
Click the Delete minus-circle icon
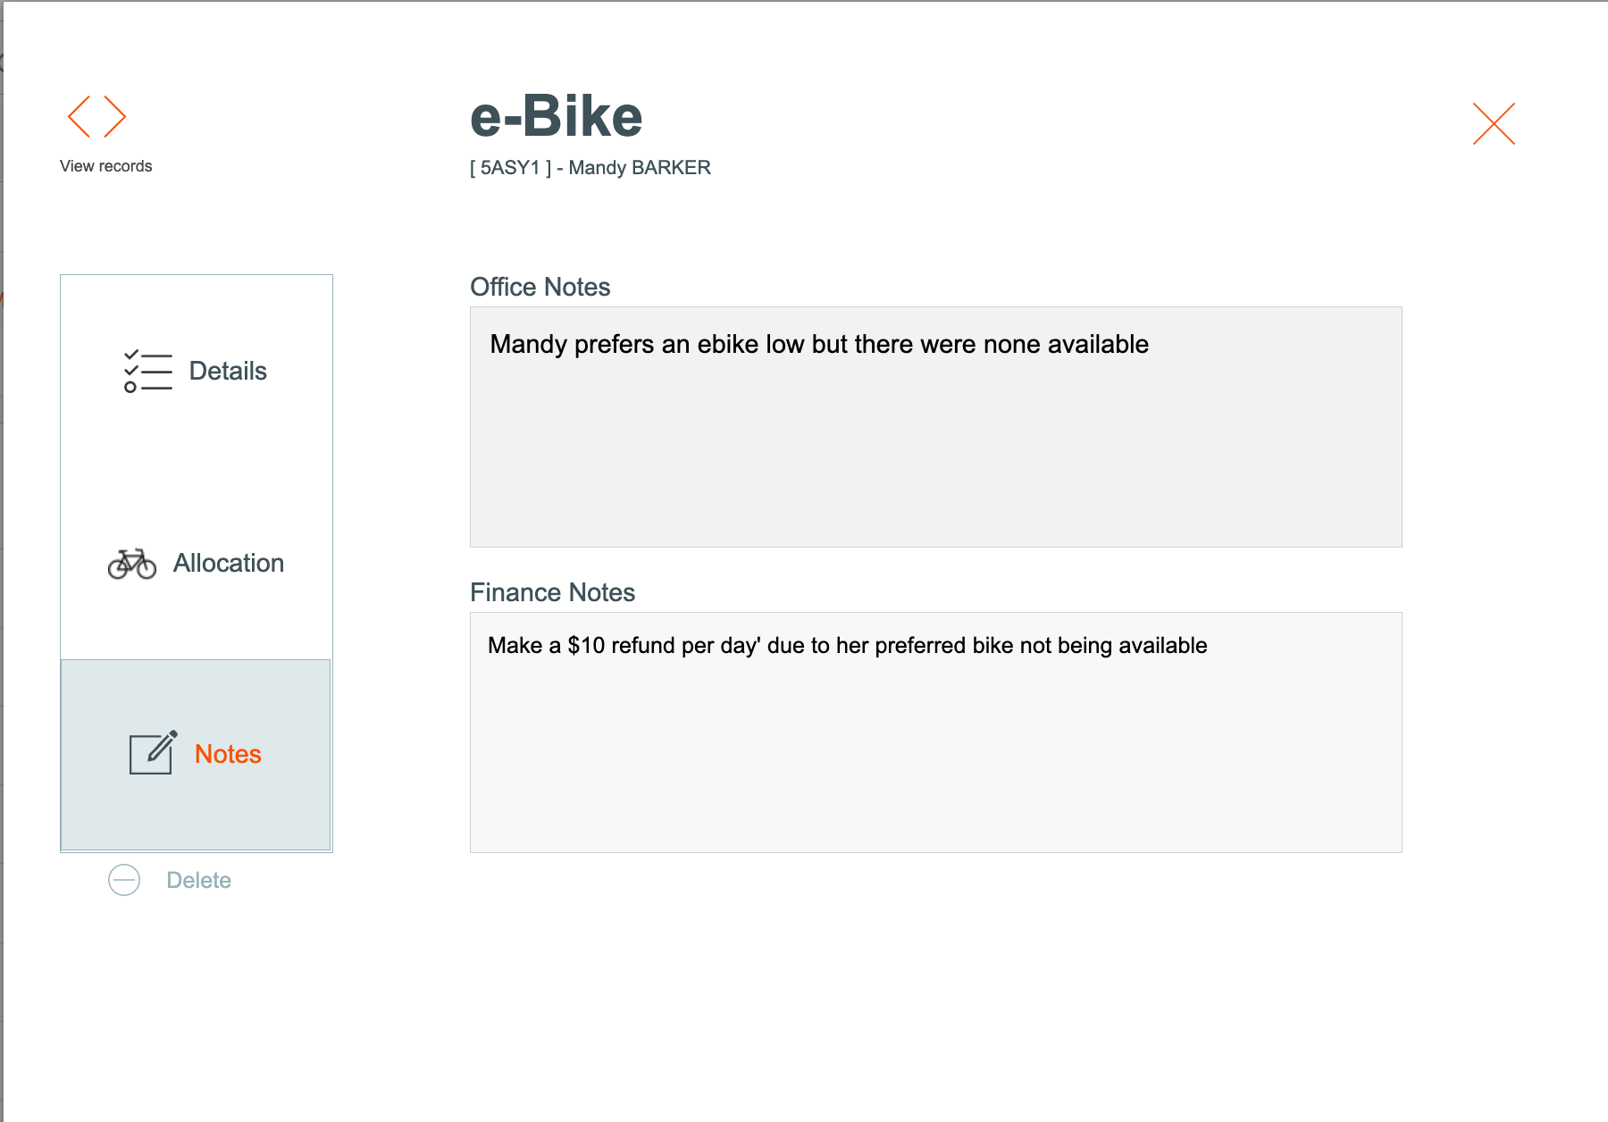tap(124, 880)
